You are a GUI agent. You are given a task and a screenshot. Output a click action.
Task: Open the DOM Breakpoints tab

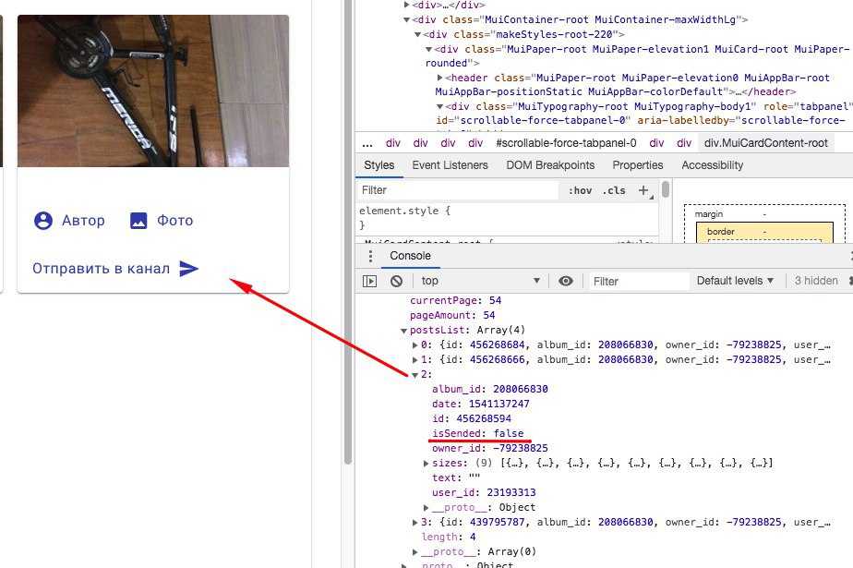tap(550, 165)
